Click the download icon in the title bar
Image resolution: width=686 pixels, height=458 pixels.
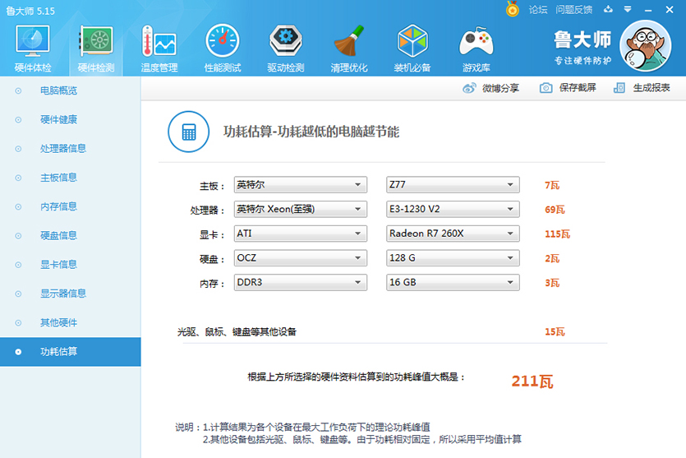tap(608, 9)
